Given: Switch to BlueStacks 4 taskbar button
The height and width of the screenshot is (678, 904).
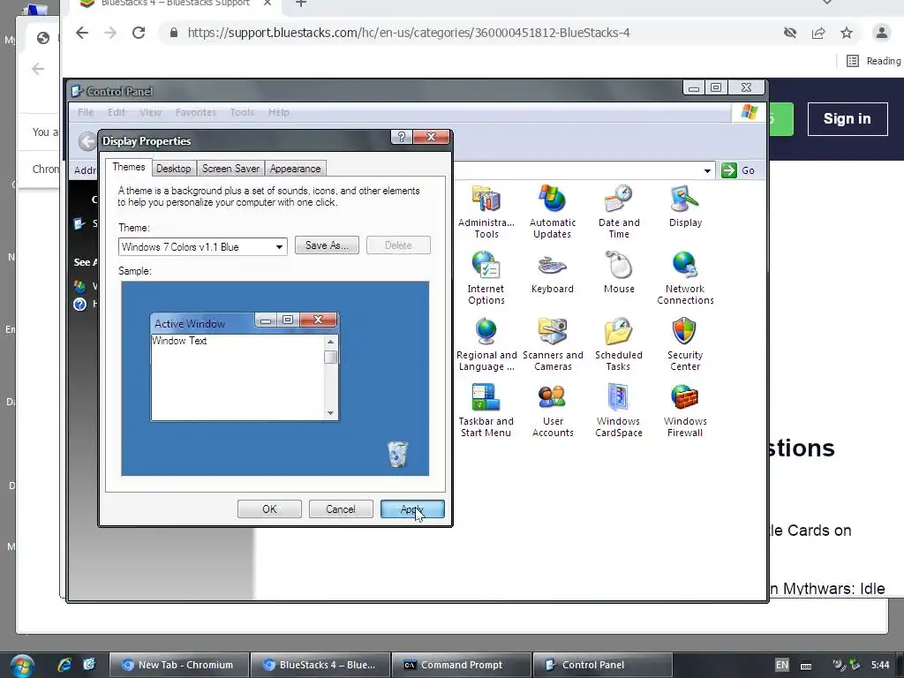Looking at the screenshot, I should 320,665.
